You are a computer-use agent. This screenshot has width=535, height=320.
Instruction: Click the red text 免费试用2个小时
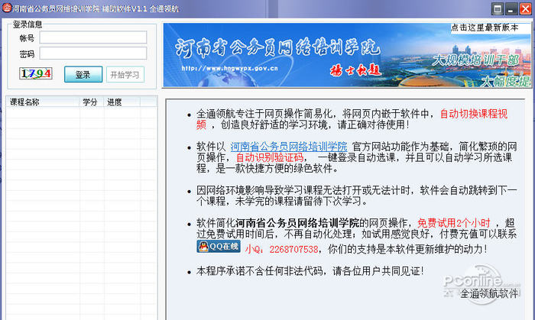point(454,223)
